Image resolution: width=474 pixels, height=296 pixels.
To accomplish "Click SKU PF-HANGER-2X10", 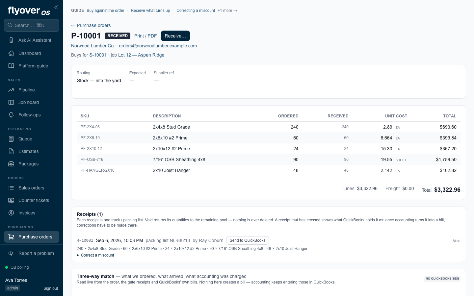I will pyautogui.click(x=97, y=170).
